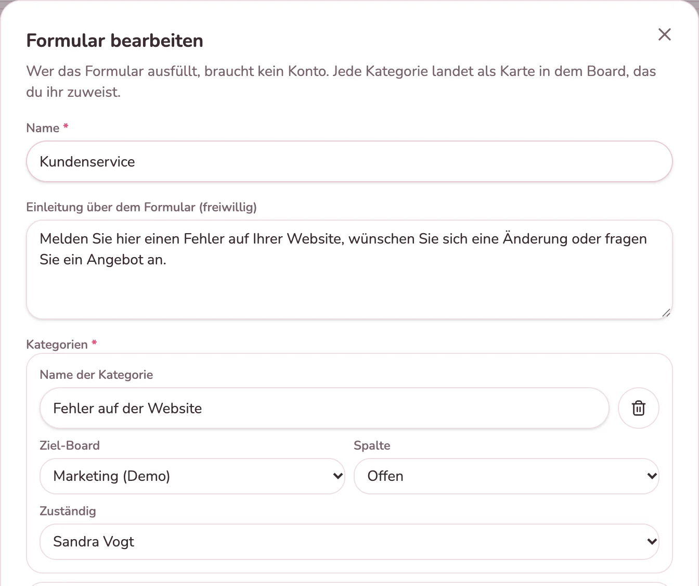
Task: Focus the Name field containing Kundenservice
Action: (x=349, y=161)
